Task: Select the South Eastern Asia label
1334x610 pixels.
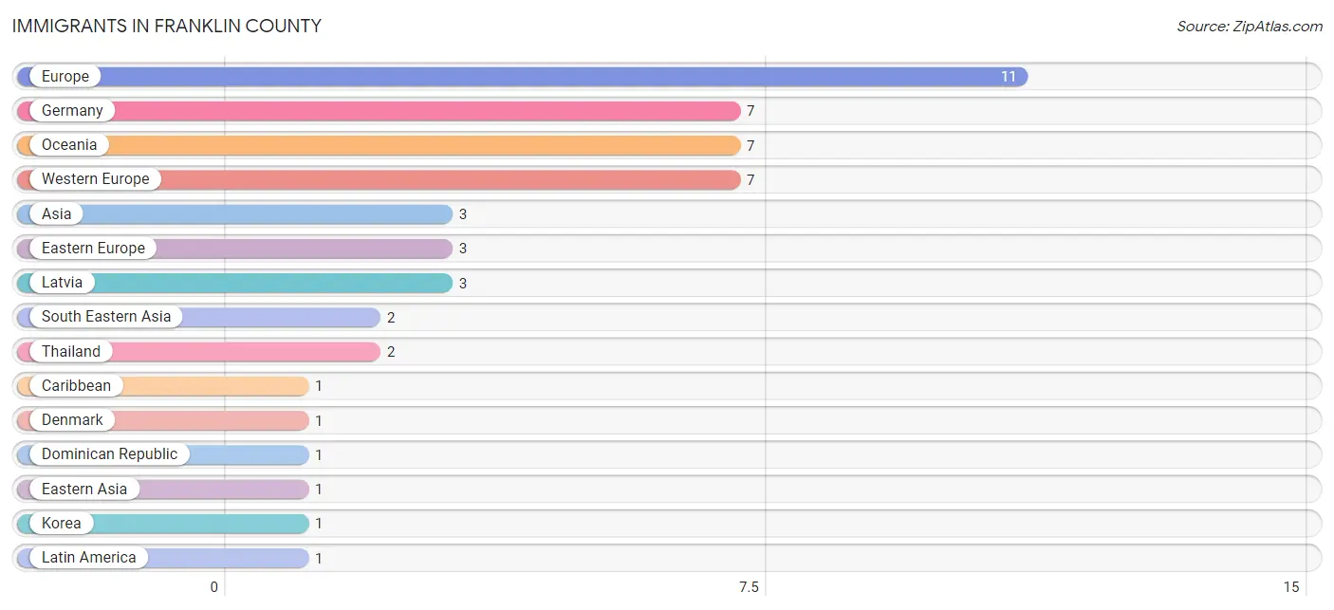Action: coord(106,317)
